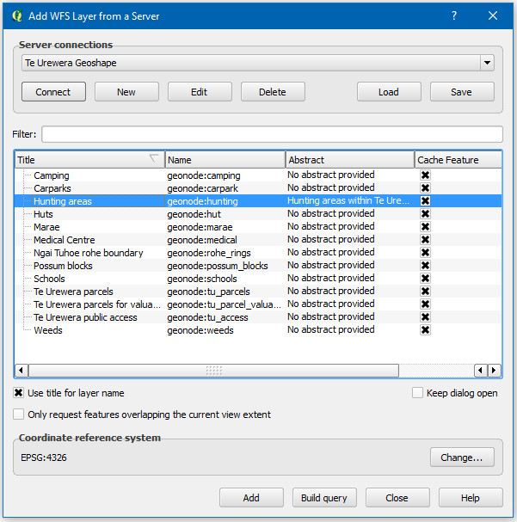This screenshot has width=517, height=522.
Task: Toggle Cache Feature checkbox for Te Urewera parcels
Action: 425,292
